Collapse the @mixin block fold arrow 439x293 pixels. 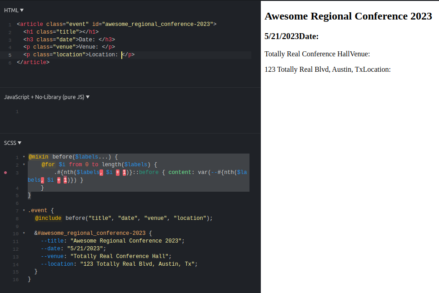point(24,157)
